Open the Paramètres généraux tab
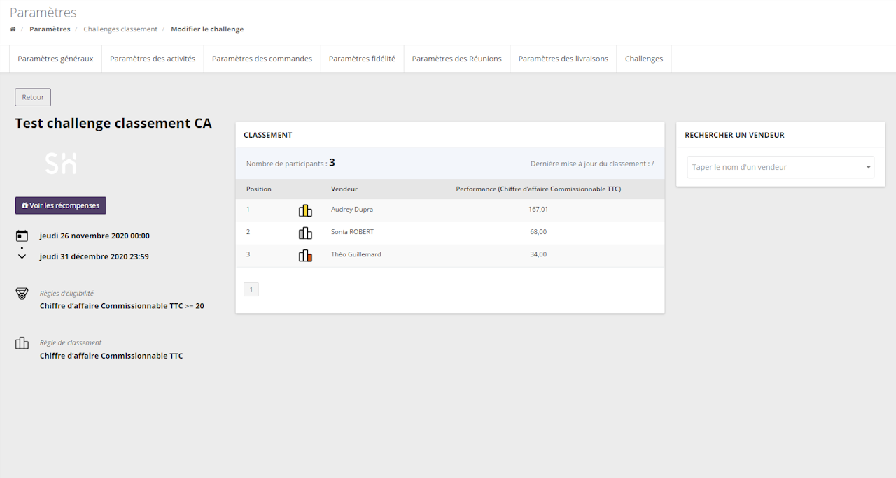This screenshot has width=896, height=478. click(x=55, y=59)
